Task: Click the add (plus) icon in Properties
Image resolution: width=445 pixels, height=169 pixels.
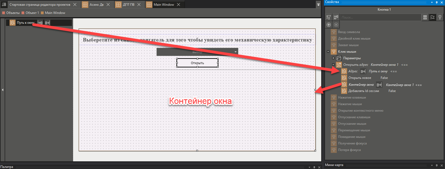Action: click(329, 25)
